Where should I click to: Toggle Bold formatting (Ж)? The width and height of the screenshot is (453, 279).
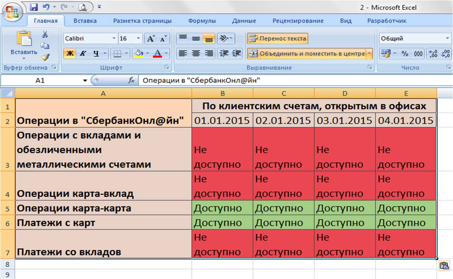coord(70,54)
